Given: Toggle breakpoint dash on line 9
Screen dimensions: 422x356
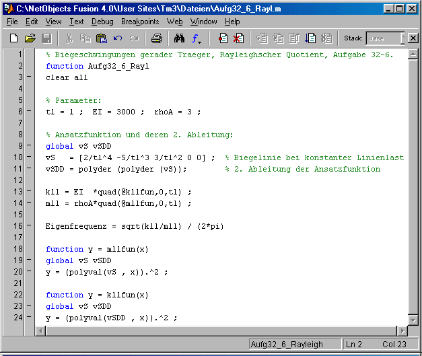Looking at the screenshot, I should click(x=29, y=145).
